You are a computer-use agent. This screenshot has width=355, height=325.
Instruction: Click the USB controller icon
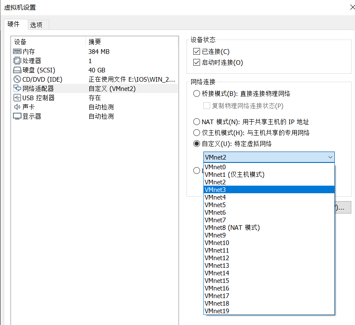pos(17,98)
